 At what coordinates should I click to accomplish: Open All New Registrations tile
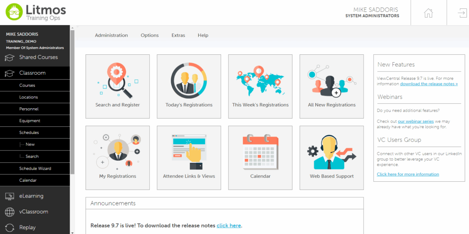(x=331, y=86)
